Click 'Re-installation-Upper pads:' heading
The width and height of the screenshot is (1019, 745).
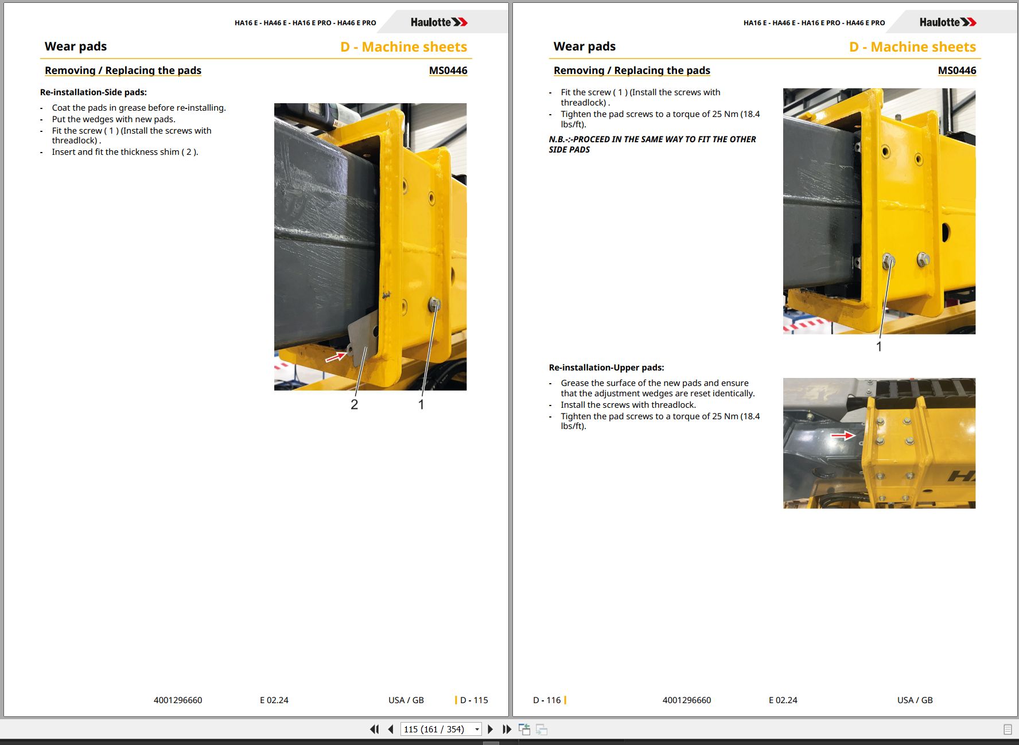(606, 368)
